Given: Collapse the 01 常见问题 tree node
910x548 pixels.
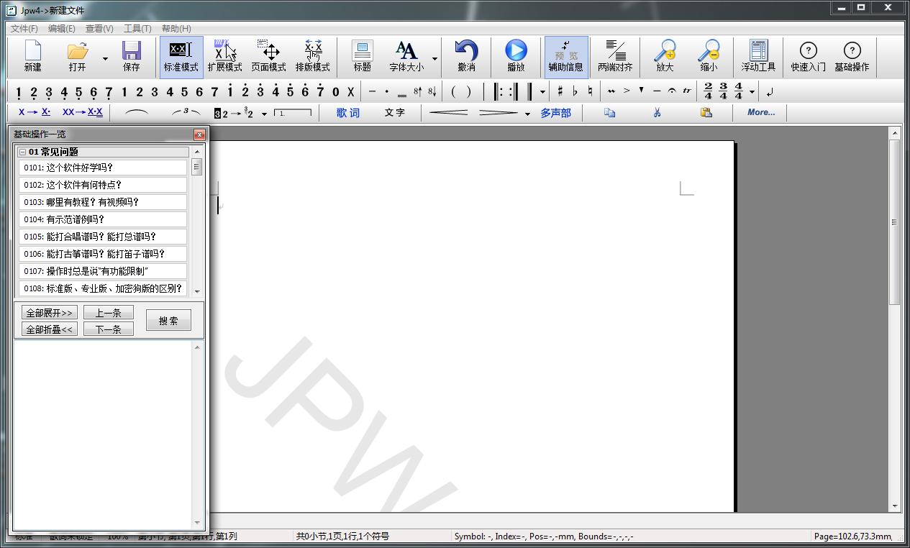Looking at the screenshot, I should [x=22, y=152].
